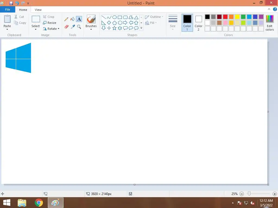Pick the yellow color swatch
Viewport: 278px width, 208px height.
click(237, 17)
